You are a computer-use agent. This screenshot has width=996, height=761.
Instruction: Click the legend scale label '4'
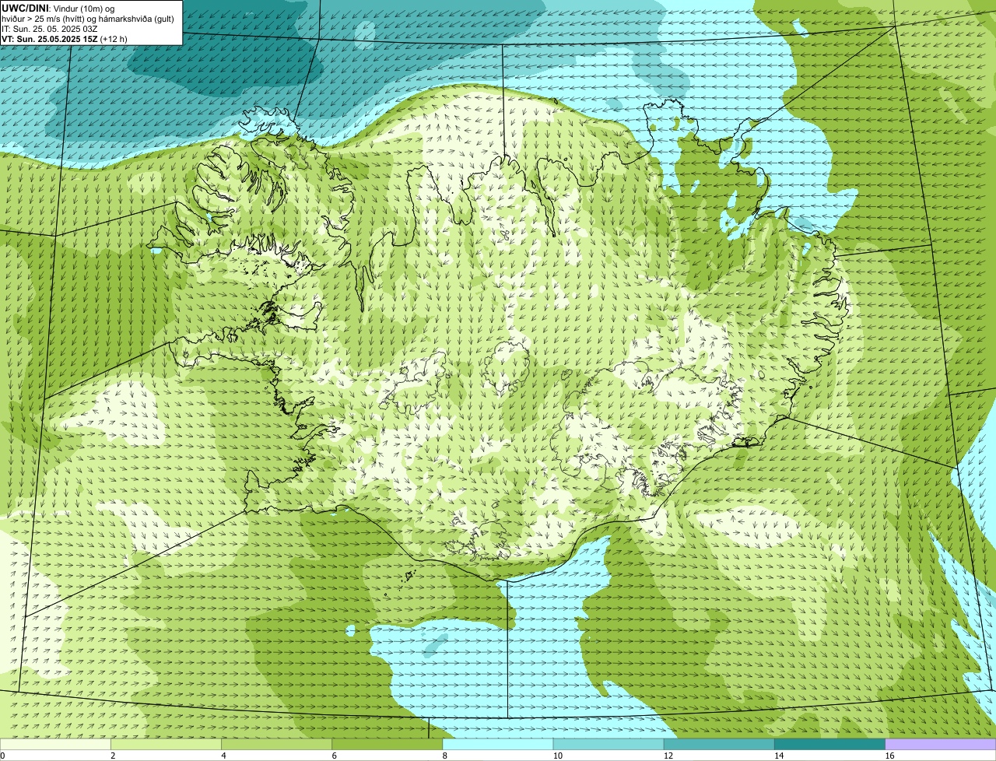coord(223,756)
